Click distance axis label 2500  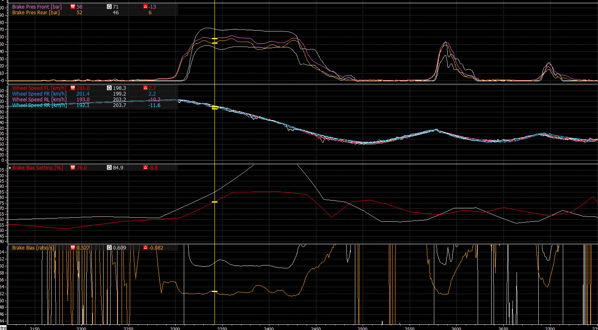coord(363,328)
